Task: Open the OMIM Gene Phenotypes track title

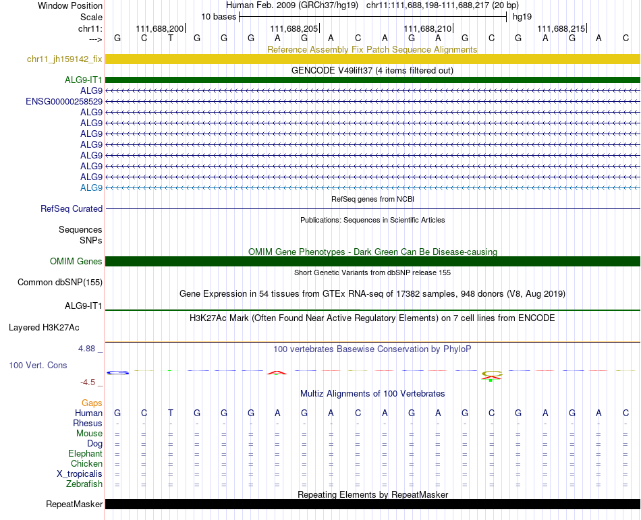Action: point(372,252)
